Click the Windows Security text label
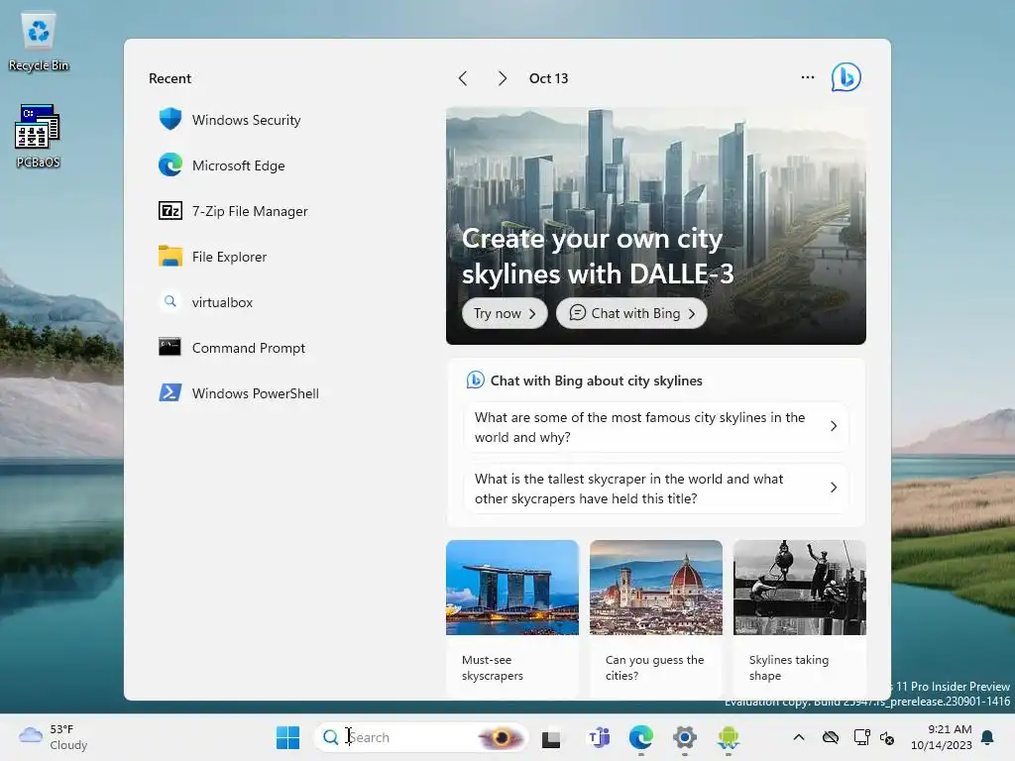Screen dimensions: 1015x761 point(247,120)
